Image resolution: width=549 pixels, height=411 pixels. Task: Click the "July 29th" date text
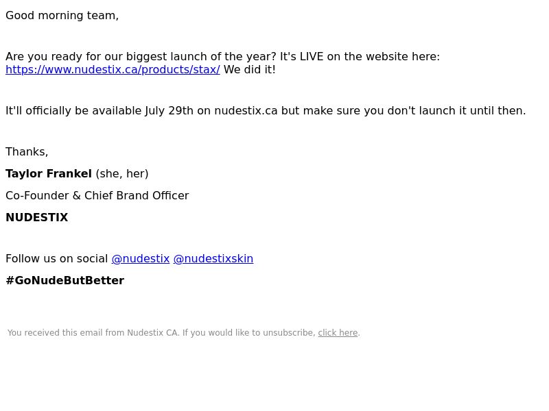click(169, 111)
